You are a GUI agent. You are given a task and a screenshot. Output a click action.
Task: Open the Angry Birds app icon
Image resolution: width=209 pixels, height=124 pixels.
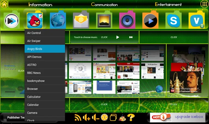[35, 21]
